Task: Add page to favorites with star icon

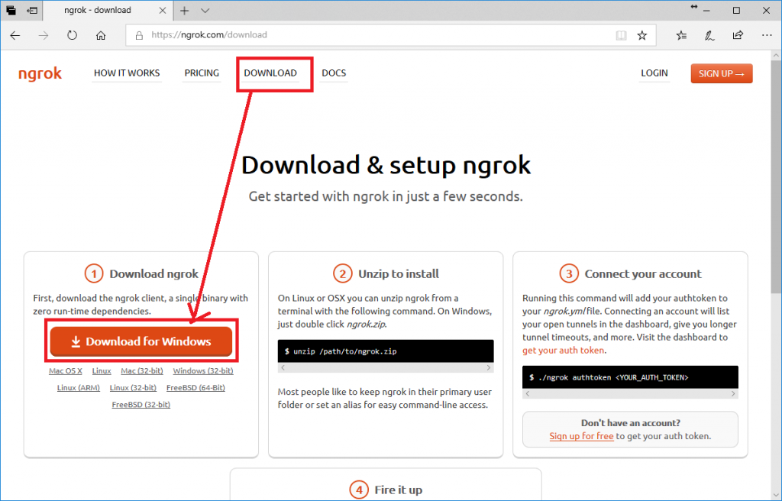Action: click(641, 35)
